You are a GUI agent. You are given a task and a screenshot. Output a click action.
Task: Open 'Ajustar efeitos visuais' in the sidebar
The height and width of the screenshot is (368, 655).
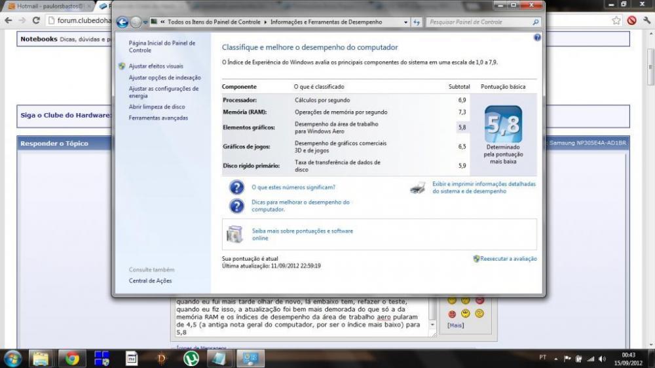tap(156, 66)
